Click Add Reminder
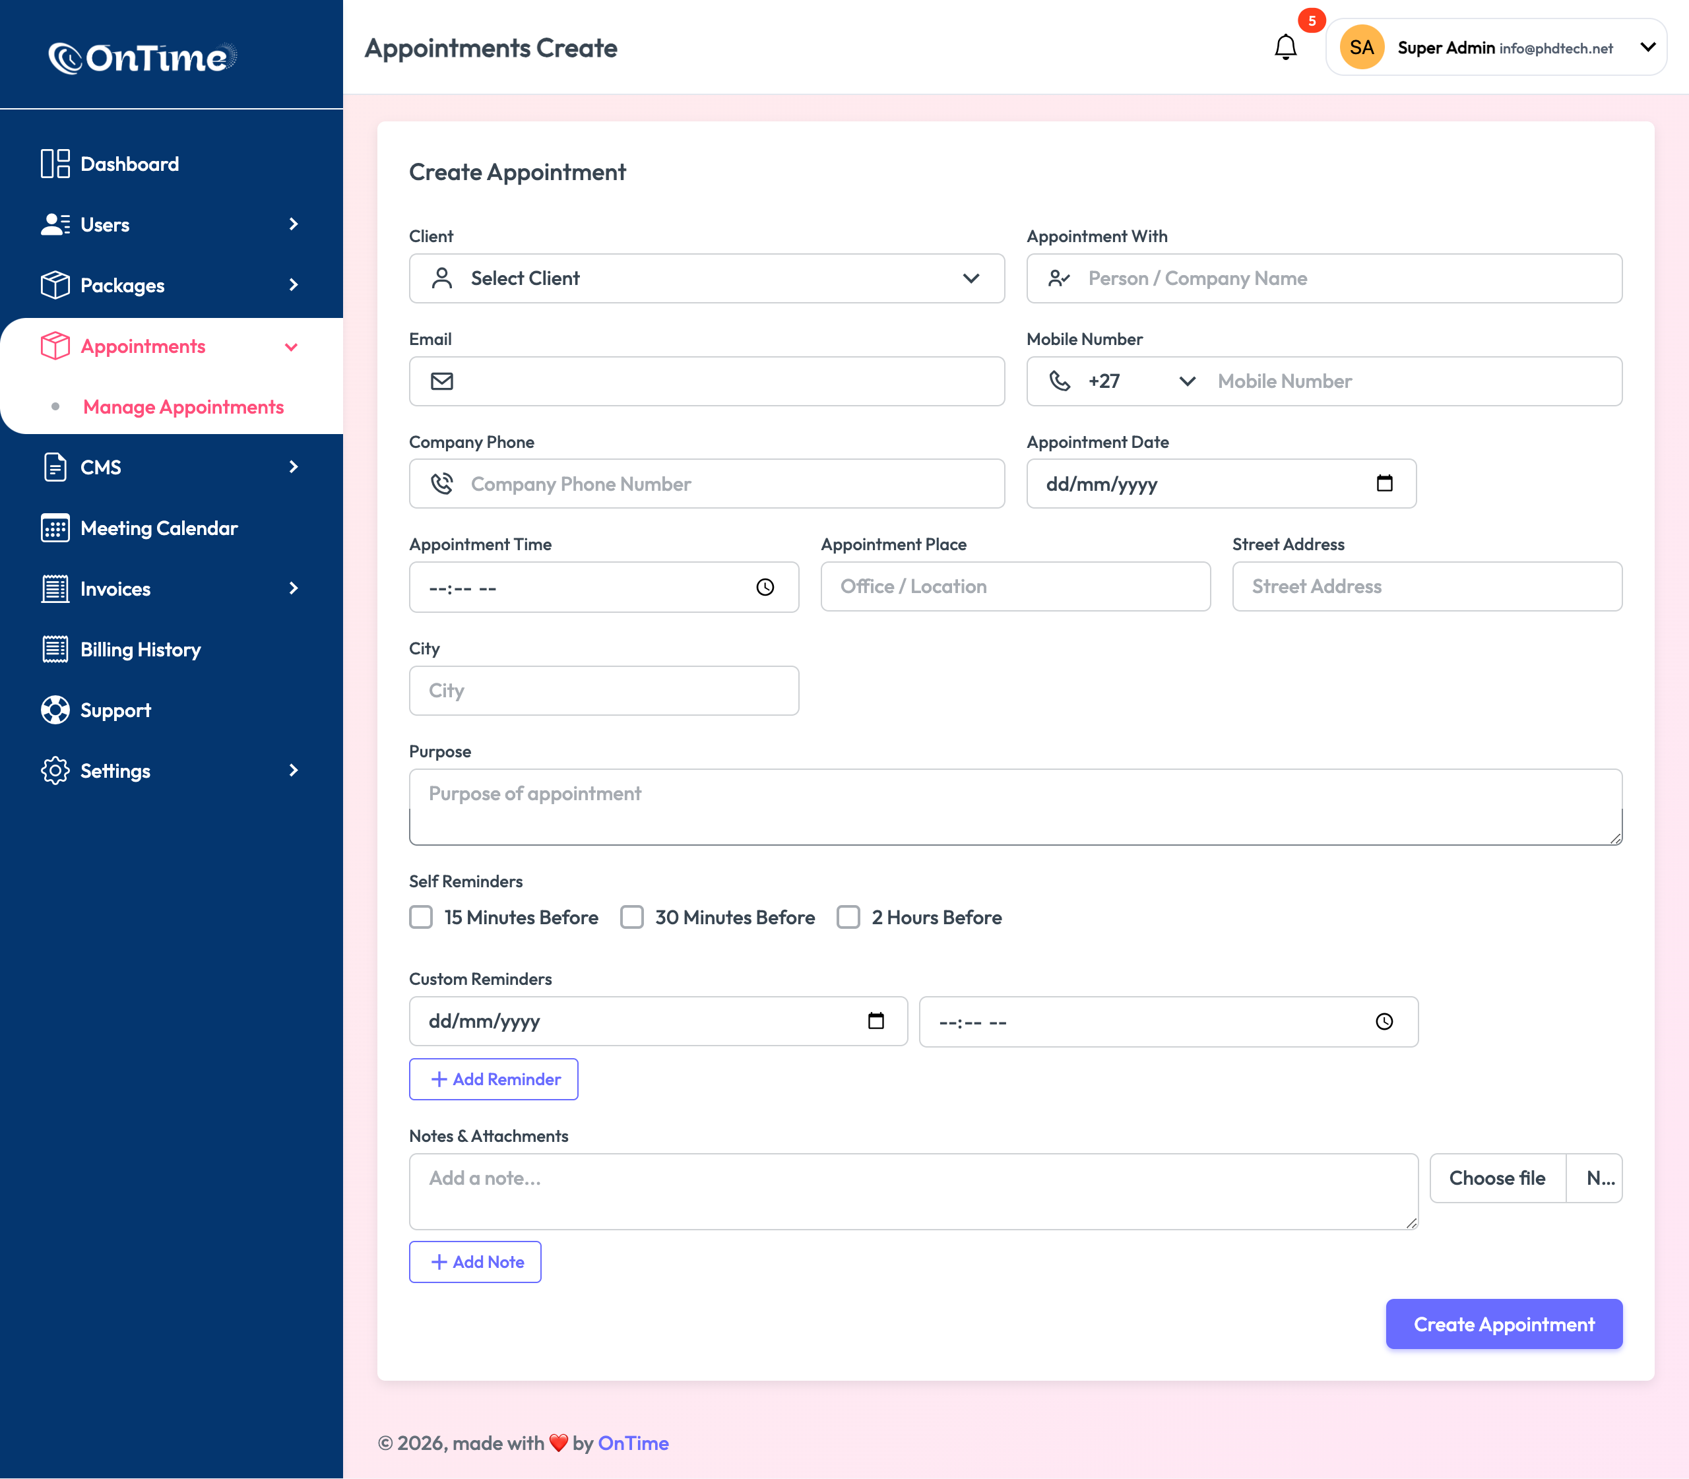This screenshot has width=1689, height=1479. (493, 1079)
